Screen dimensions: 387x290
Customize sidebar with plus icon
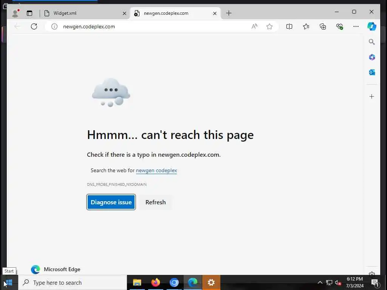pos(372,96)
